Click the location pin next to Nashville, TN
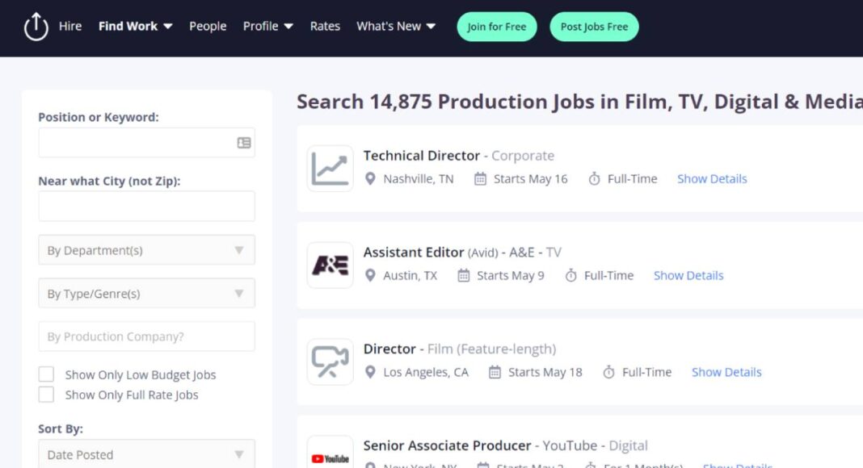The height and width of the screenshot is (468, 863). tap(370, 179)
